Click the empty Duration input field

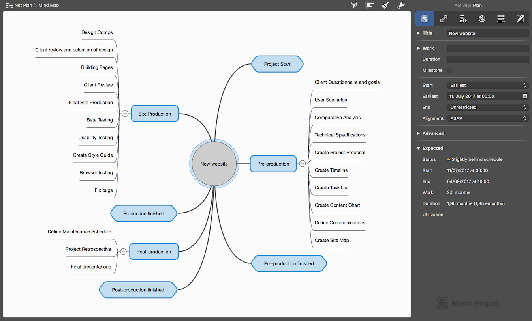[488, 59]
